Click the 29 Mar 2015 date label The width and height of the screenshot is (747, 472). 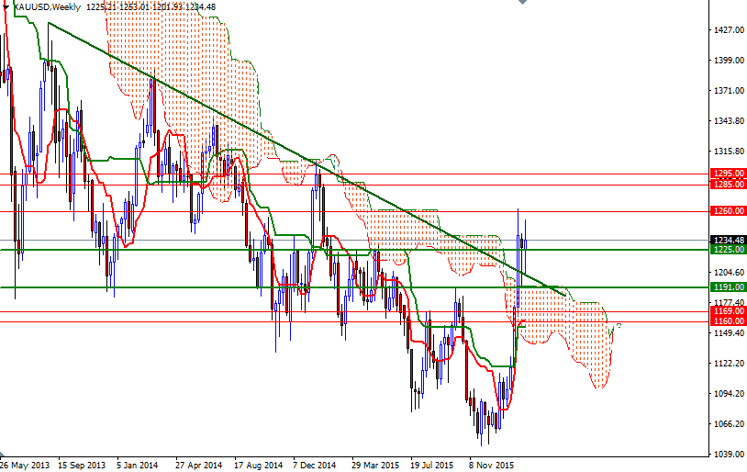[x=375, y=465]
